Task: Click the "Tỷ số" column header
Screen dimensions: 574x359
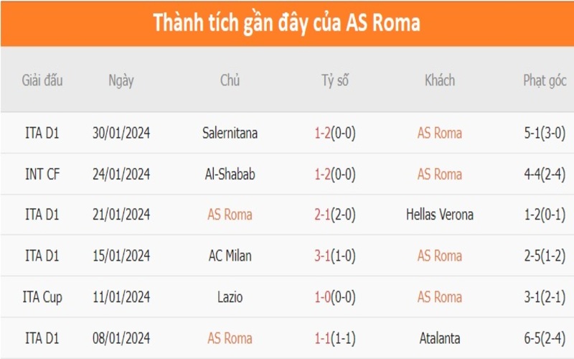Action: [x=334, y=80]
